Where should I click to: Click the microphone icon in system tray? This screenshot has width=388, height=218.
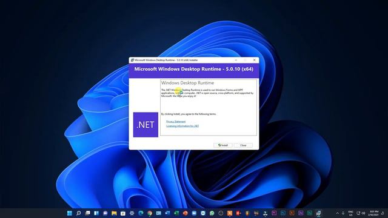coord(343,213)
